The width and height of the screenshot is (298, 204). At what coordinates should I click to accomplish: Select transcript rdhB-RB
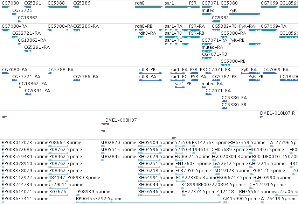coord(144,26)
